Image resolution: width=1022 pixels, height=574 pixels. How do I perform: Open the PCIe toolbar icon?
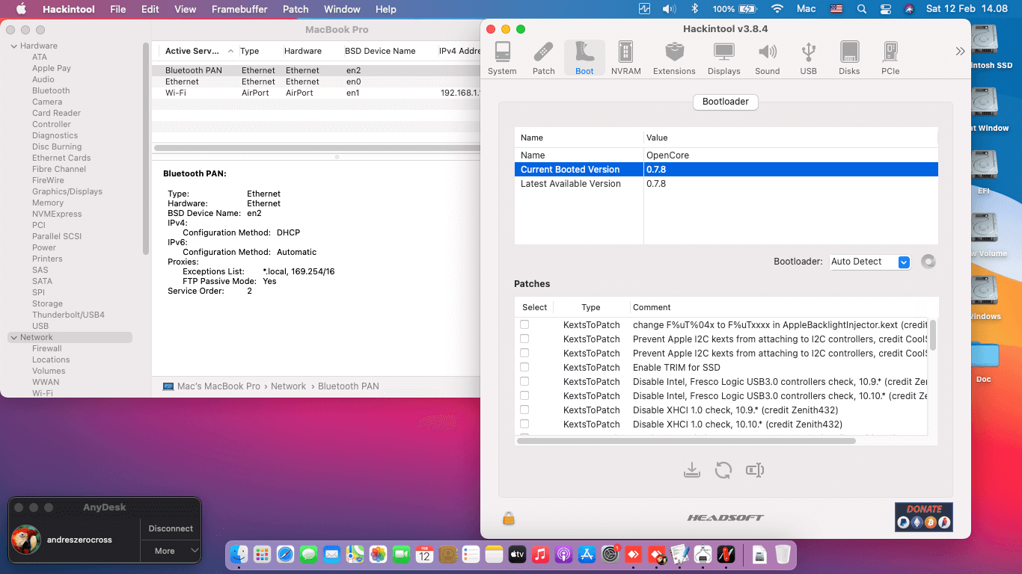(x=890, y=58)
